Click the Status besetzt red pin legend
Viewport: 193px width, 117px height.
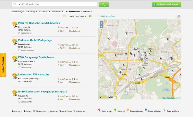pos(99,110)
